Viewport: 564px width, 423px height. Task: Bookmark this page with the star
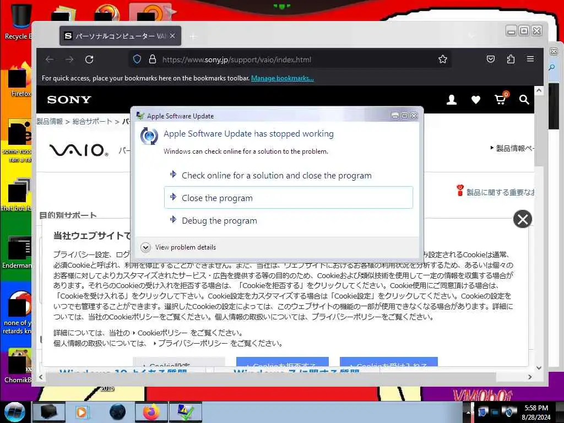443,59
